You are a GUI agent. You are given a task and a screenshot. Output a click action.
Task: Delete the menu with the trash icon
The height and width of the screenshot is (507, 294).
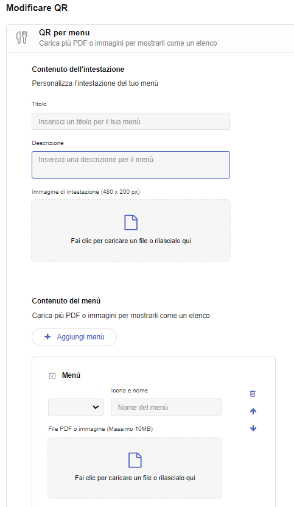253,394
